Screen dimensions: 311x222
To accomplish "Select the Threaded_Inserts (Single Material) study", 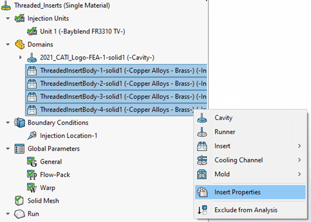I will [62, 5].
